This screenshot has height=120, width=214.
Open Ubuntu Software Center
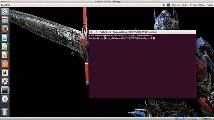5,64
